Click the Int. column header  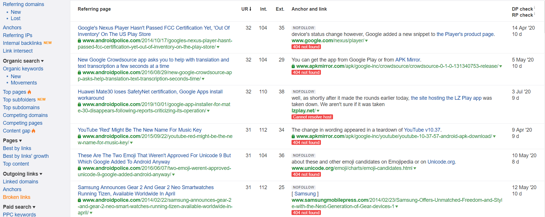click(x=264, y=9)
